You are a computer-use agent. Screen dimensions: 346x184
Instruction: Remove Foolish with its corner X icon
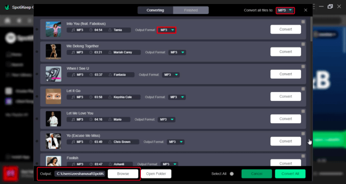pos(303,156)
